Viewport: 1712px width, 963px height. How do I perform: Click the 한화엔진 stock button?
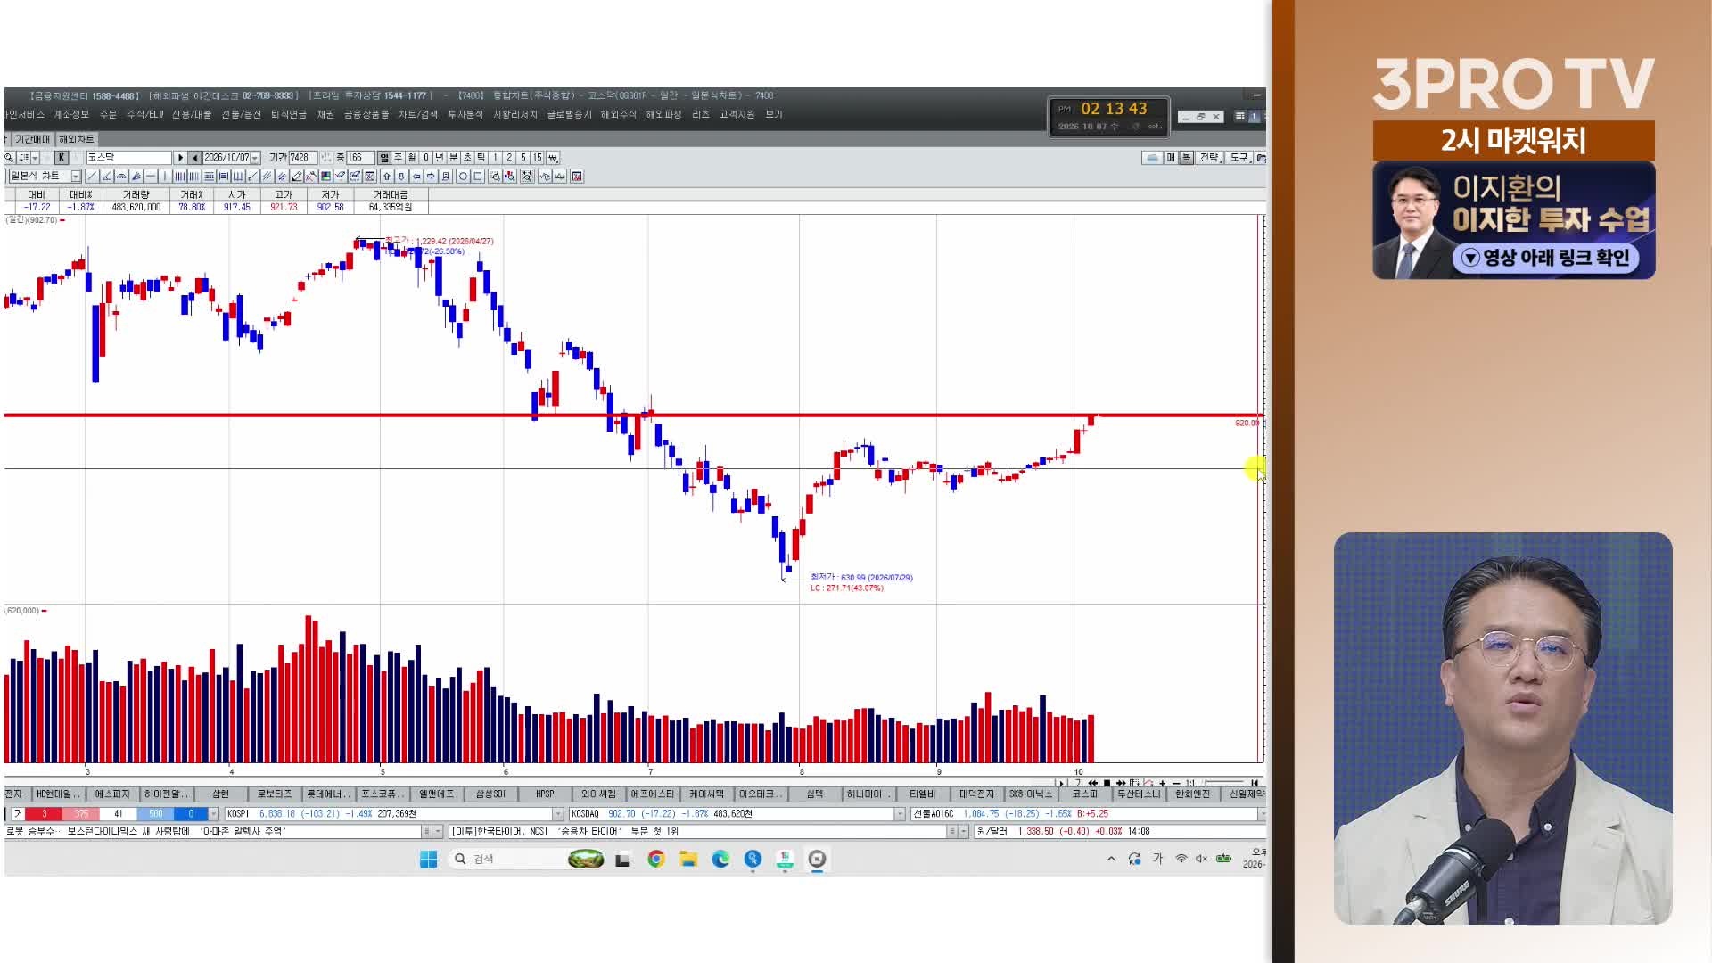click(x=1193, y=794)
